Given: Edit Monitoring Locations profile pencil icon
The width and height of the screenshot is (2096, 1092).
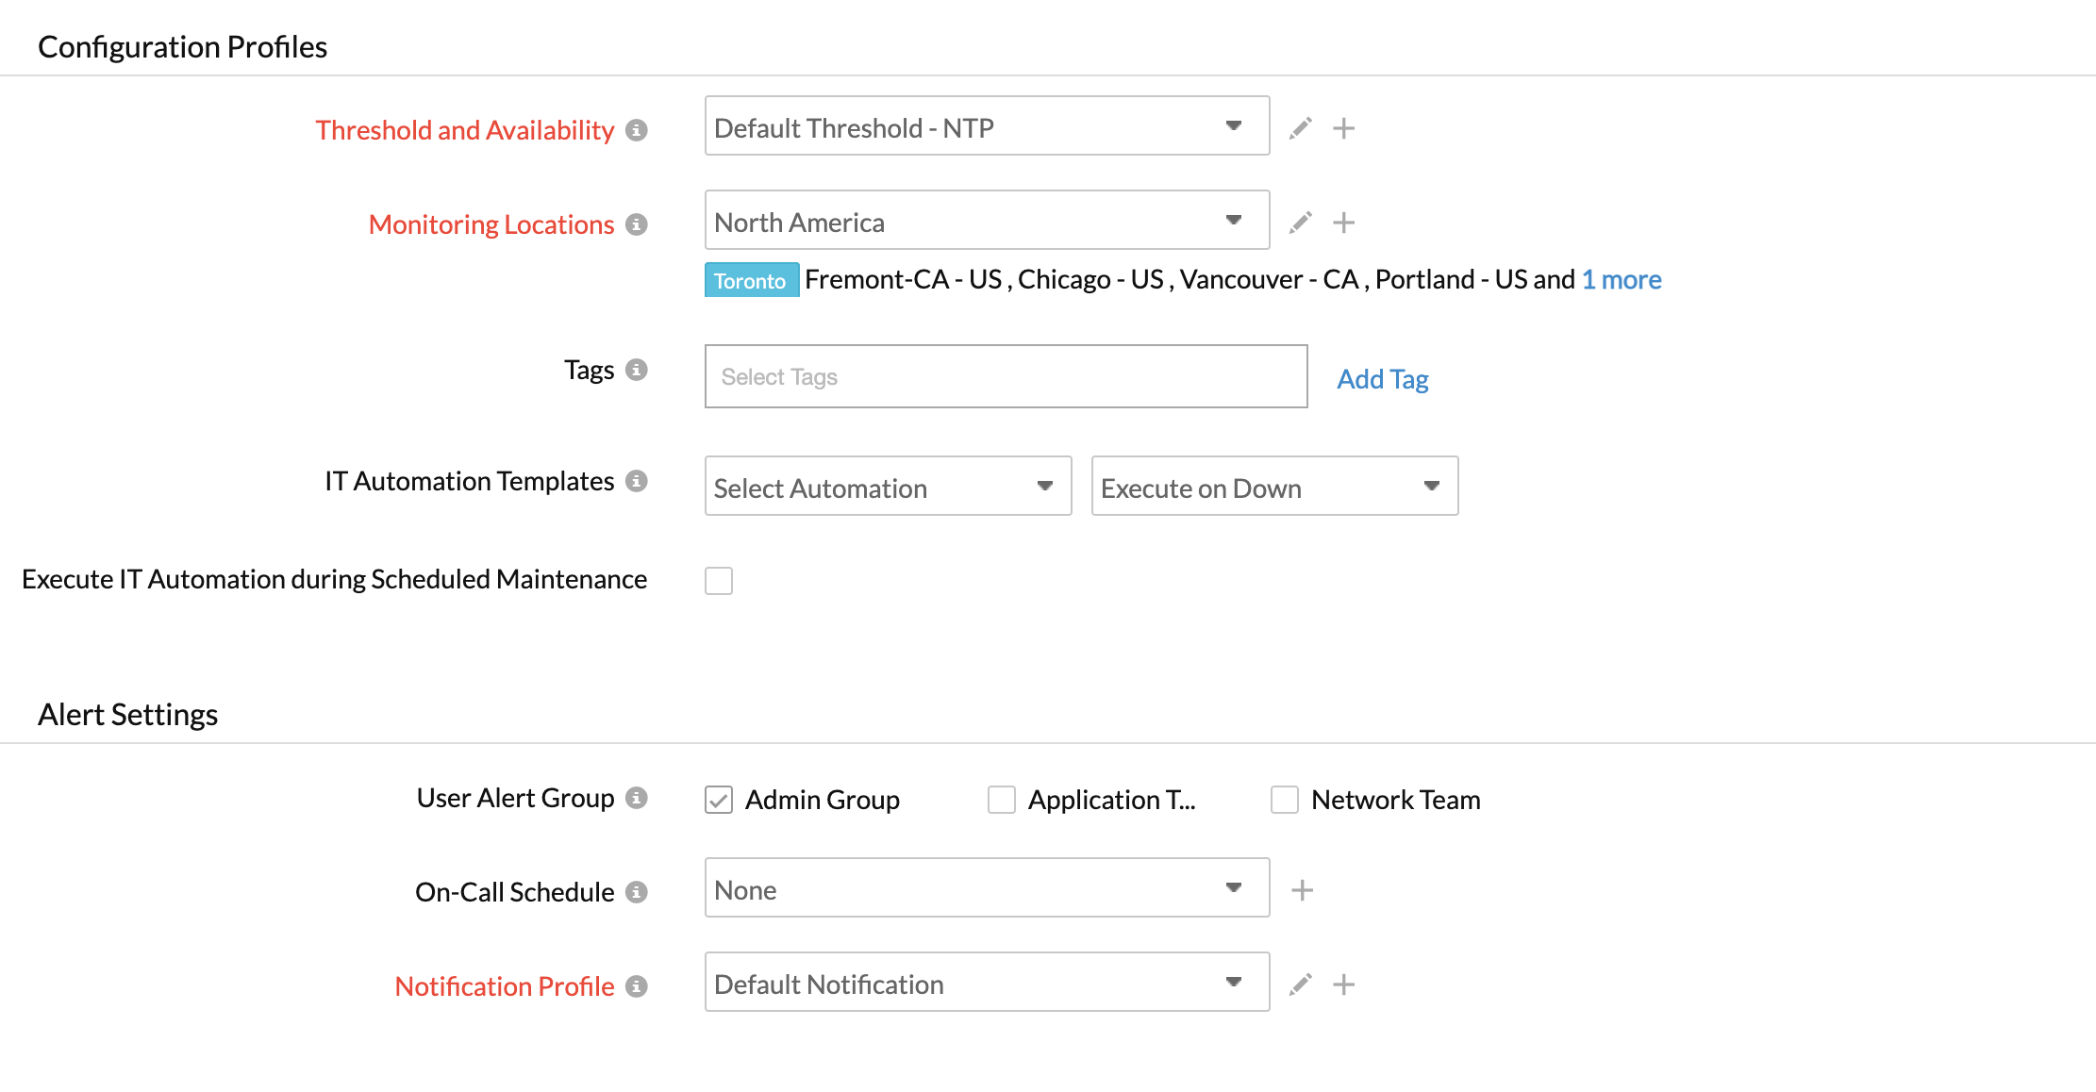Looking at the screenshot, I should coord(1301,222).
